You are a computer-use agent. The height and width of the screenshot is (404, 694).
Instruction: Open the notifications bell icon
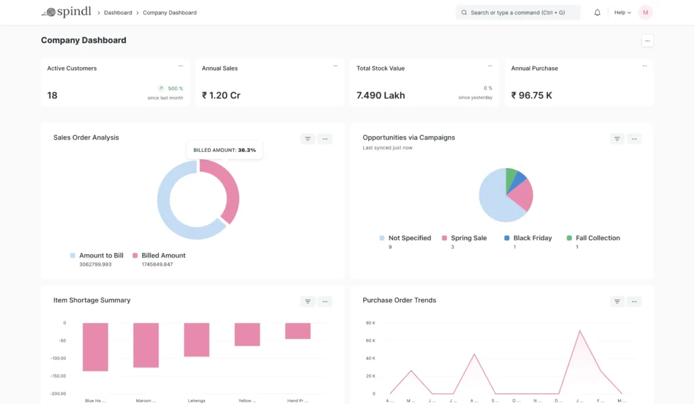(x=597, y=12)
